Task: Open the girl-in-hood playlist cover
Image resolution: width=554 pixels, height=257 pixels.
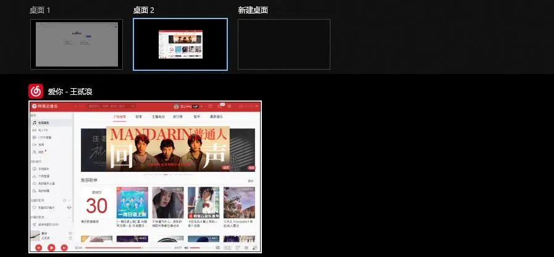Action: pyautogui.click(x=168, y=203)
